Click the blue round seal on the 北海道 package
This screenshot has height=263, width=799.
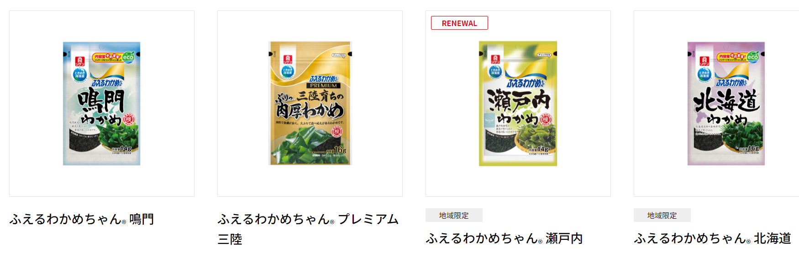point(704,74)
